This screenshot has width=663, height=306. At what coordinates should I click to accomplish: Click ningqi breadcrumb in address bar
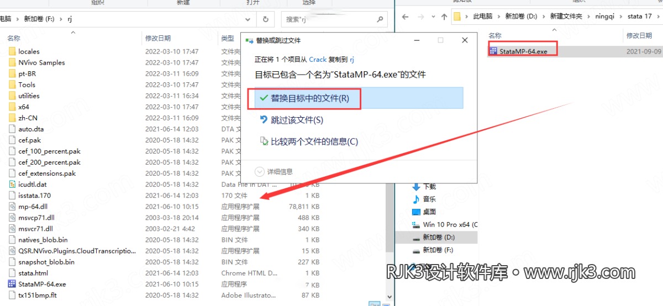[606, 17]
